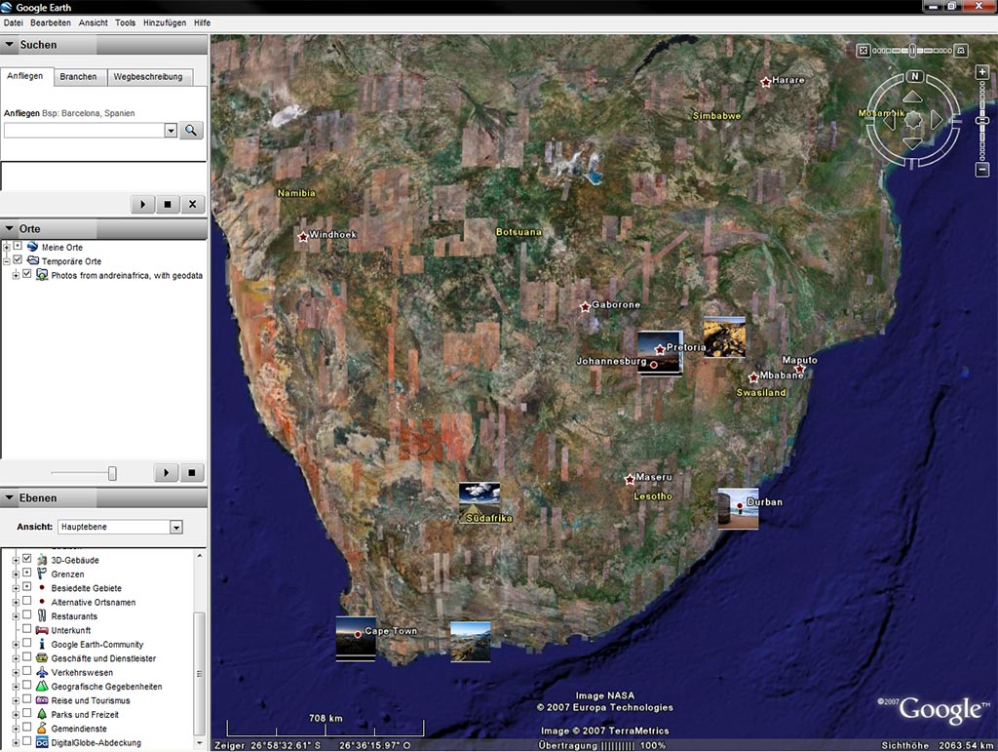Click the look-left arrow in navigation ring
The height and width of the screenshot is (752, 998).
pos(890,119)
